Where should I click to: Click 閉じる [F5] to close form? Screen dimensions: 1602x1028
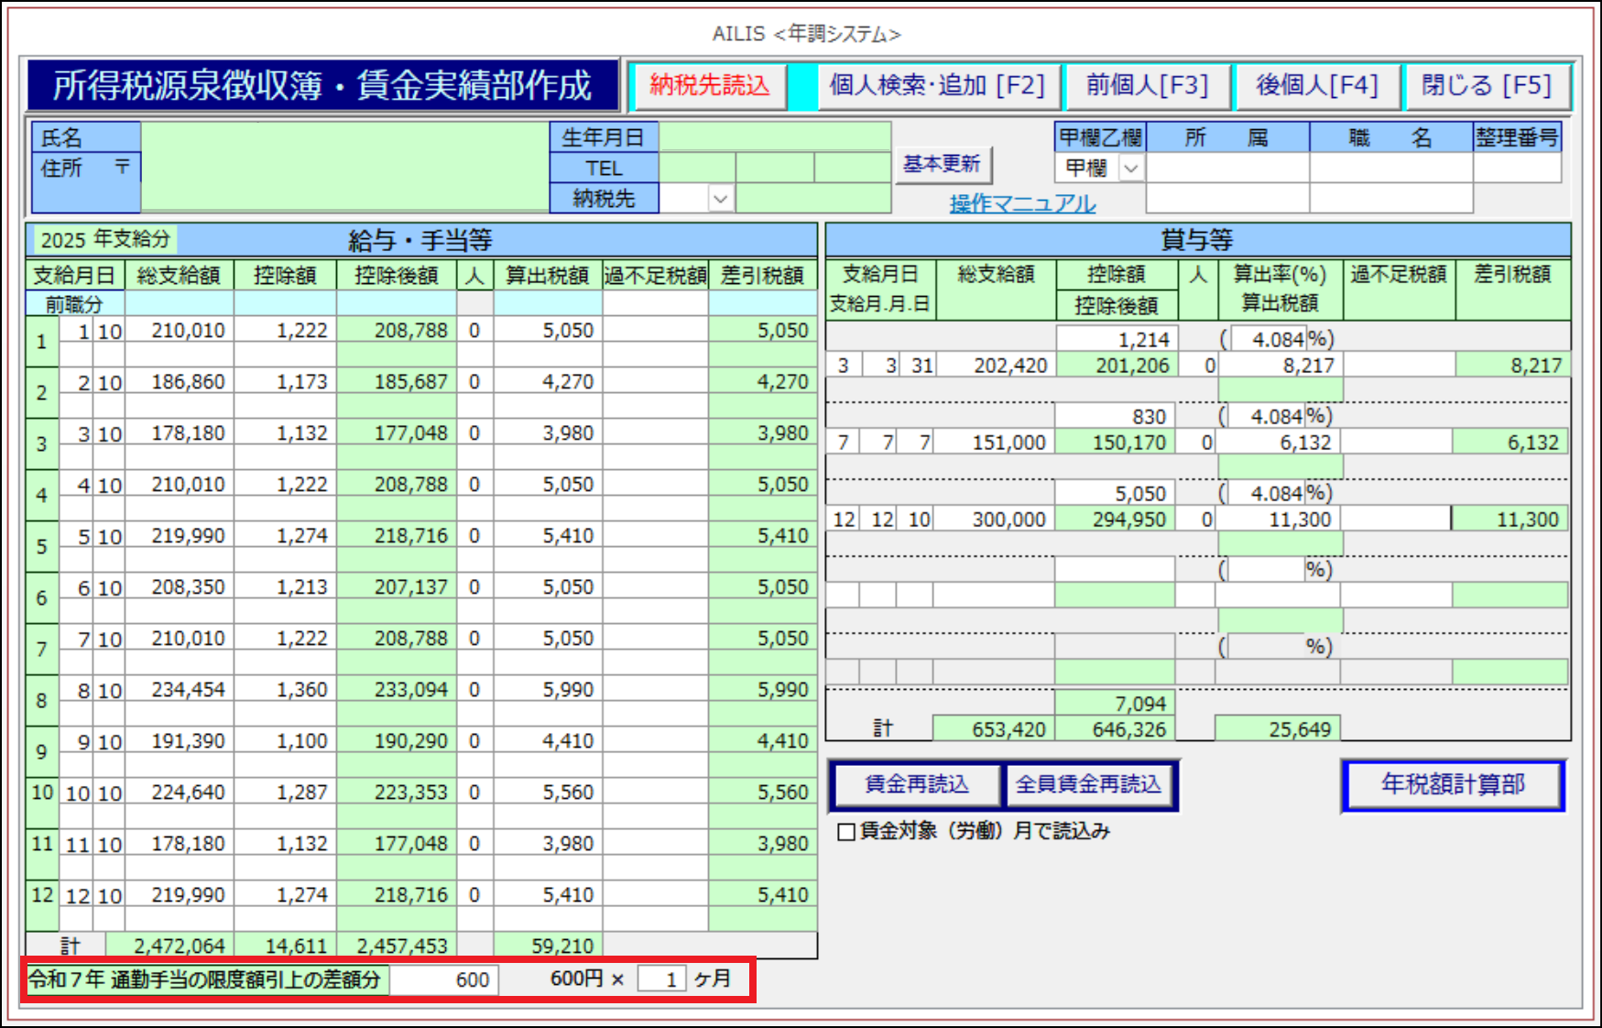pos(1486,86)
